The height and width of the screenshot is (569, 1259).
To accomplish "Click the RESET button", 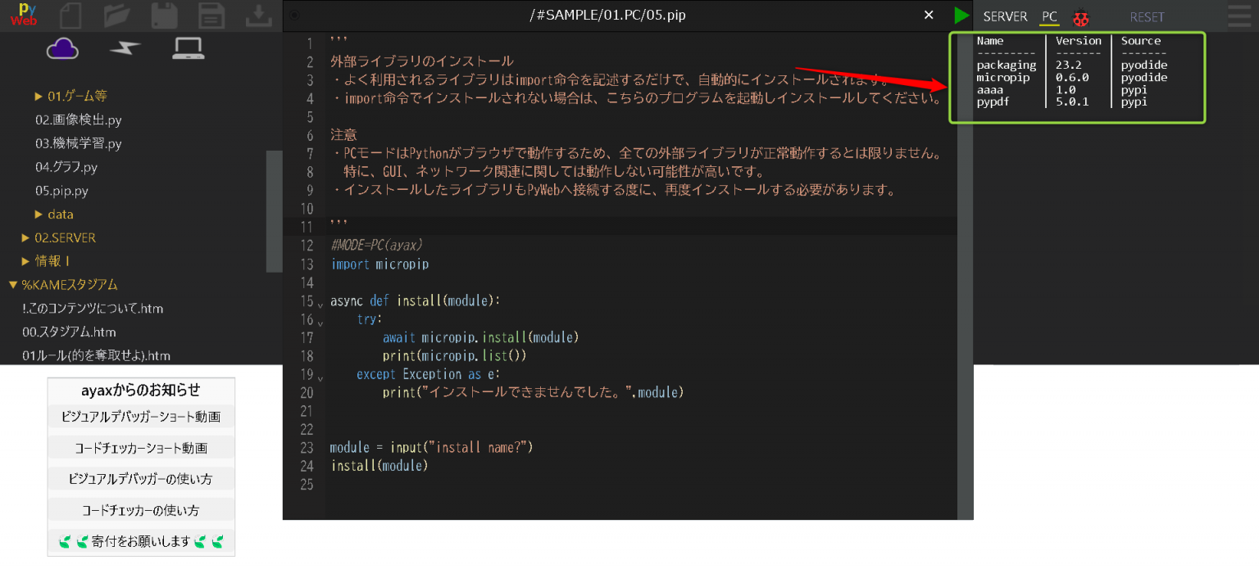I will point(1147,16).
